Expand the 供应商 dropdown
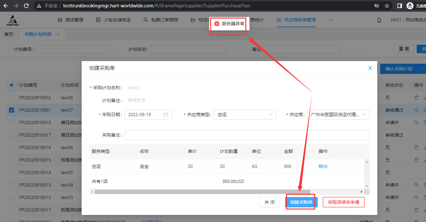This screenshot has height=222, width=426. click(x=338, y=115)
